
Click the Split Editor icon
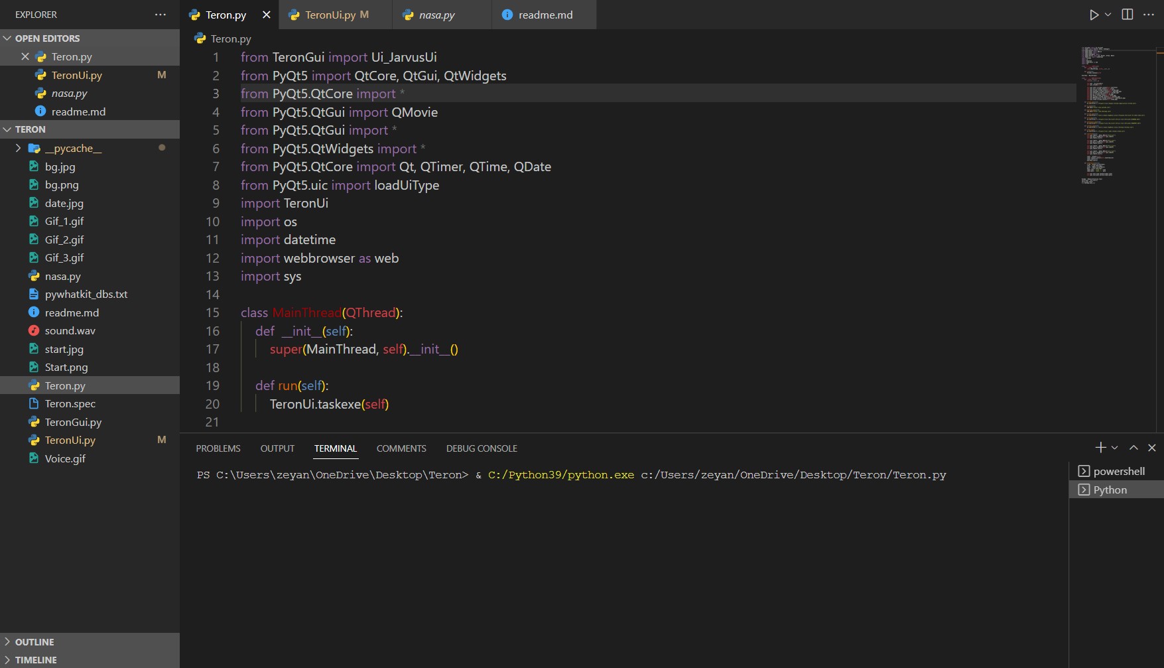1127,15
